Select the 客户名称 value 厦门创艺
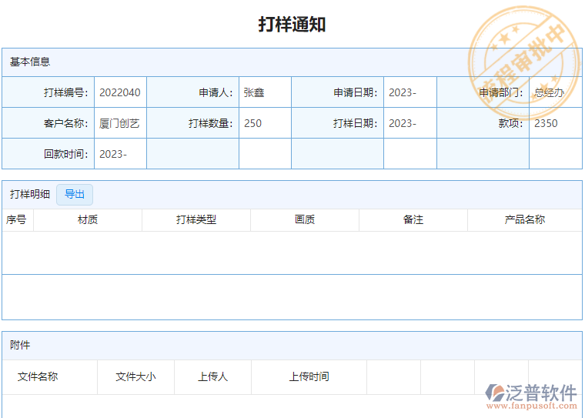Viewport: 585px width, 418px height. (x=120, y=123)
